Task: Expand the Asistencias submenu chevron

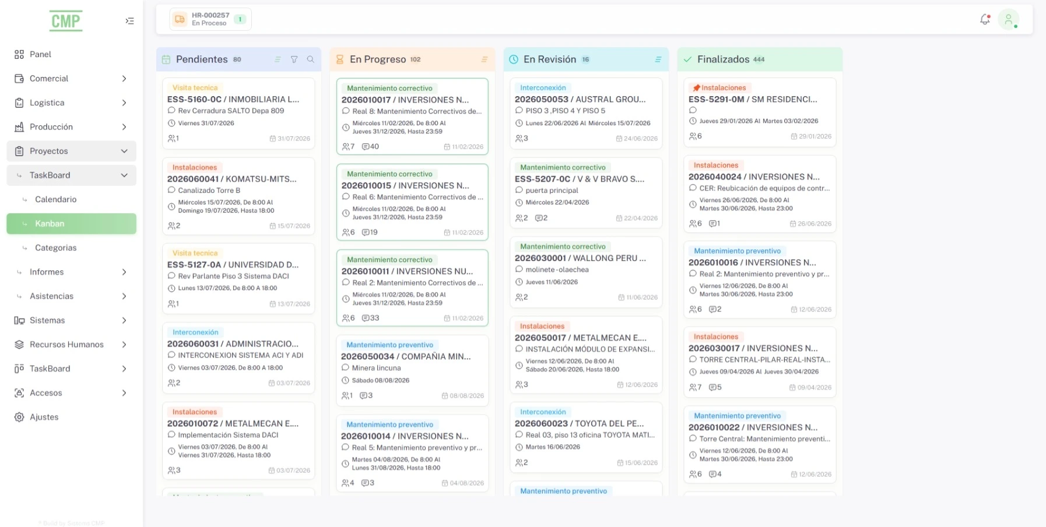Action: click(124, 296)
